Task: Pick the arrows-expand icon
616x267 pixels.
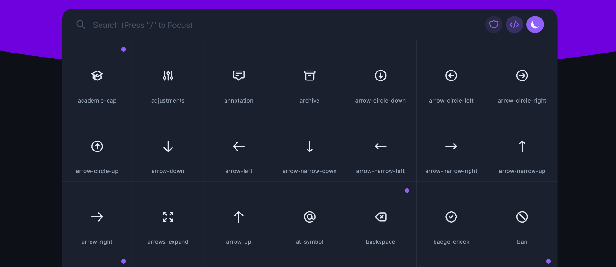Action: point(168,217)
